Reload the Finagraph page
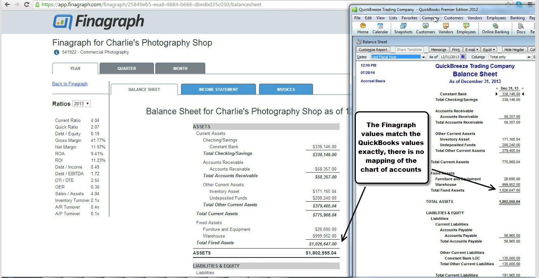539x278 pixels. click(x=26, y=5)
